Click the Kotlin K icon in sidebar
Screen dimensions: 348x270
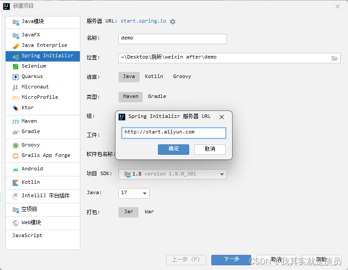click(x=16, y=182)
